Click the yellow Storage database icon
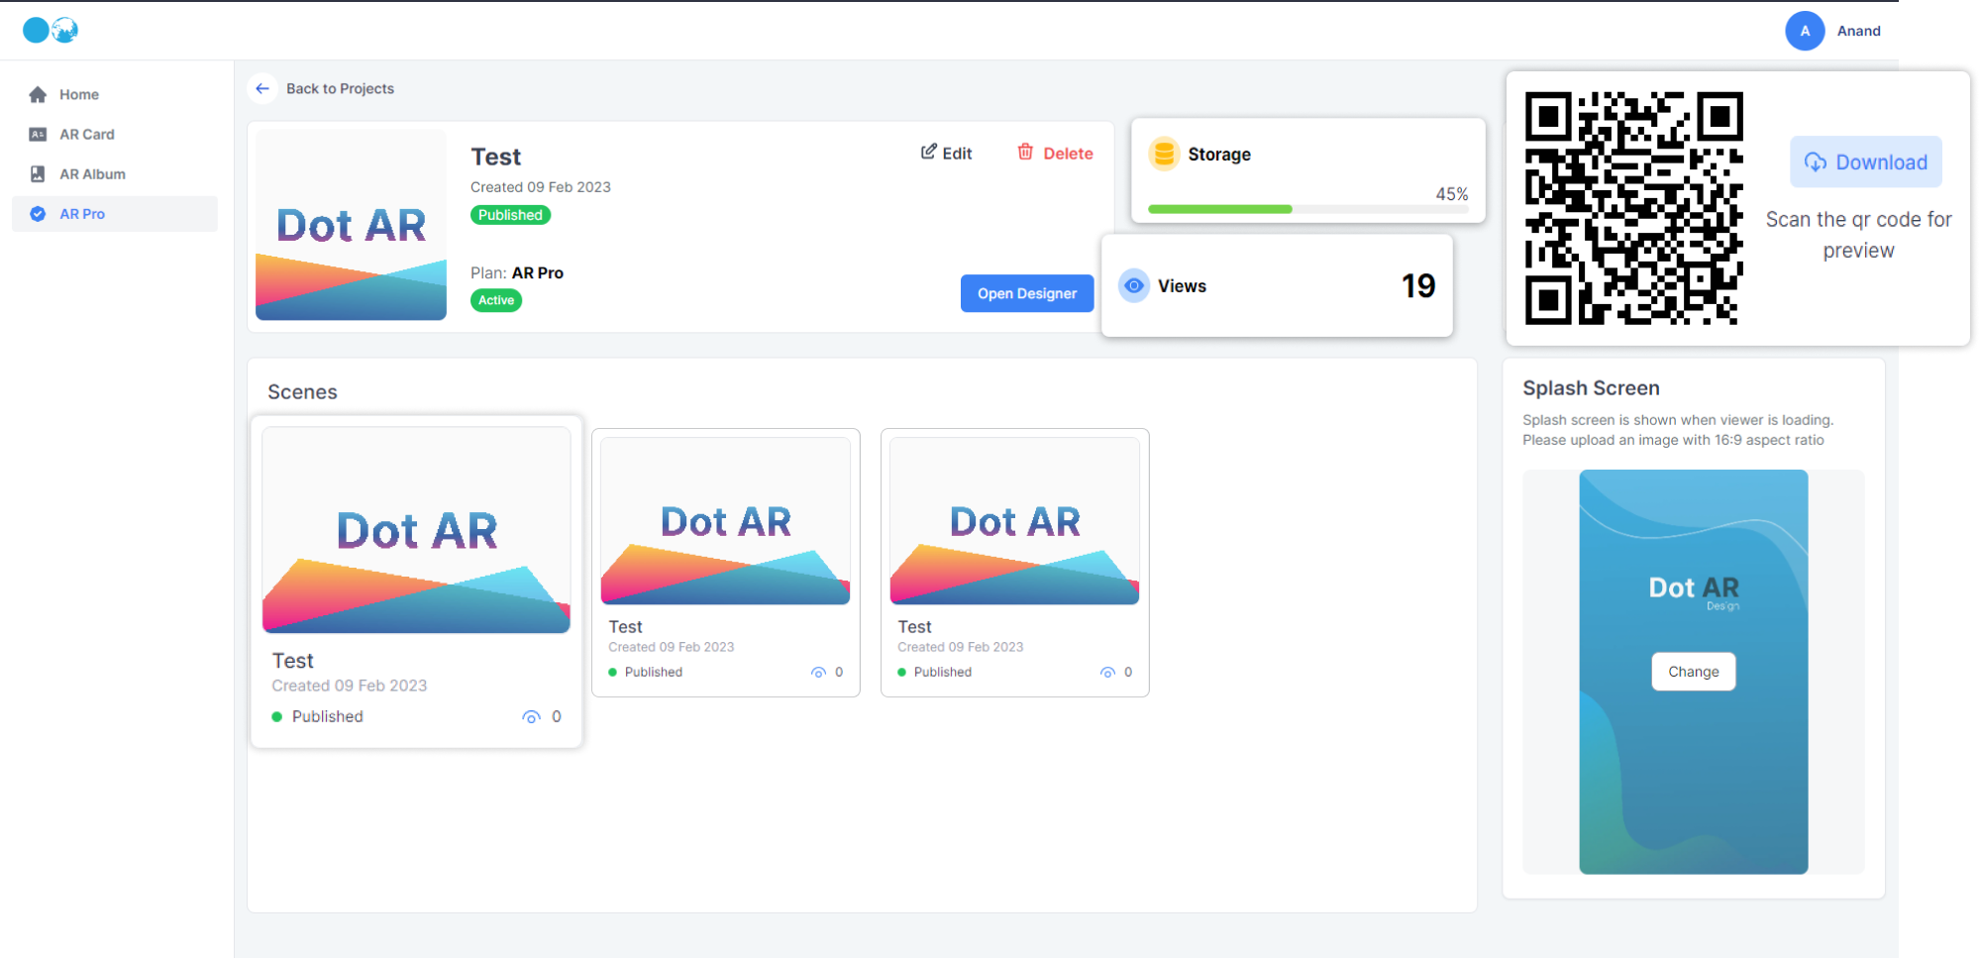Image resolution: width=1980 pixels, height=958 pixels. [x=1164, y=154]
